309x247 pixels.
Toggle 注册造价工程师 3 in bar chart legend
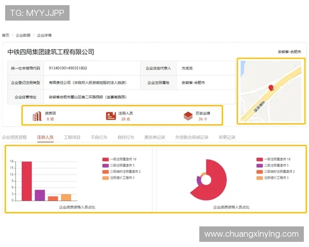tap(118, 178)
